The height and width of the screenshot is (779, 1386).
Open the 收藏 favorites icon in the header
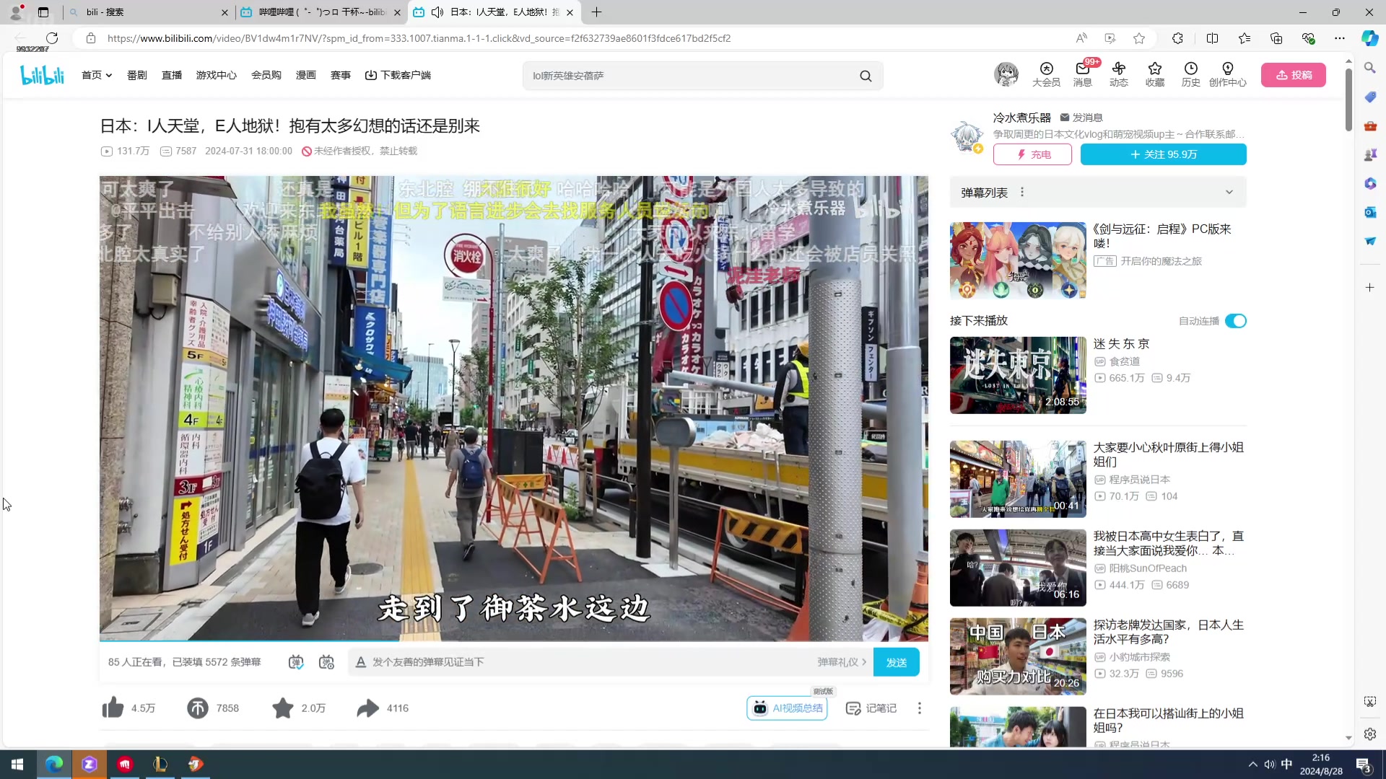1155,74
